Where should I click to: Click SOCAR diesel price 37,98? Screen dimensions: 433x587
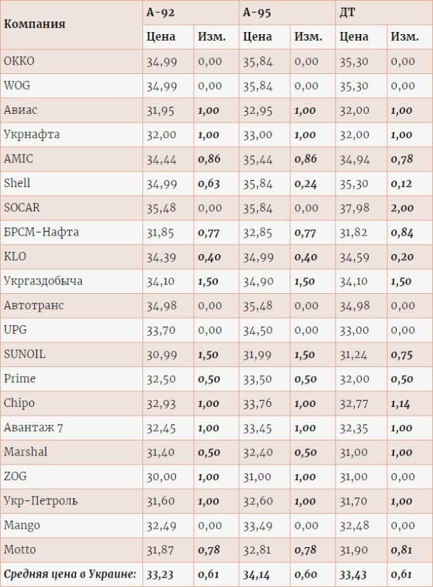(x=354, y=208)
